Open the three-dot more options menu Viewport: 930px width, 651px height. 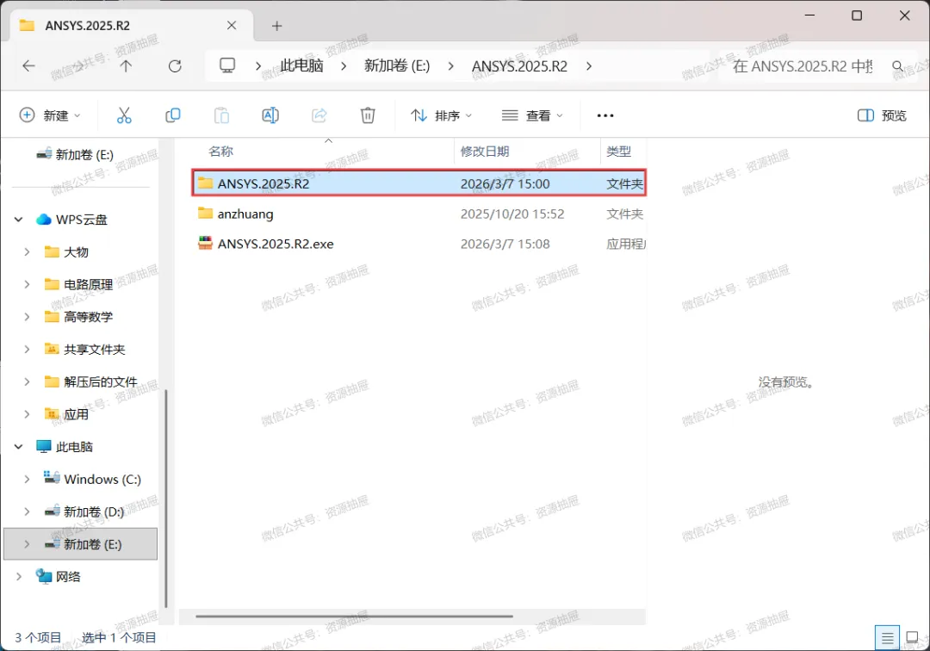605,115
